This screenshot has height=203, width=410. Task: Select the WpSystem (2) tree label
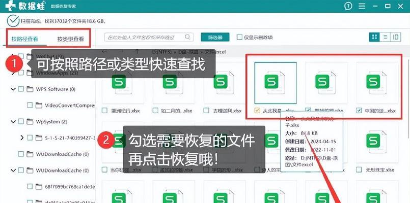(51, 121)
